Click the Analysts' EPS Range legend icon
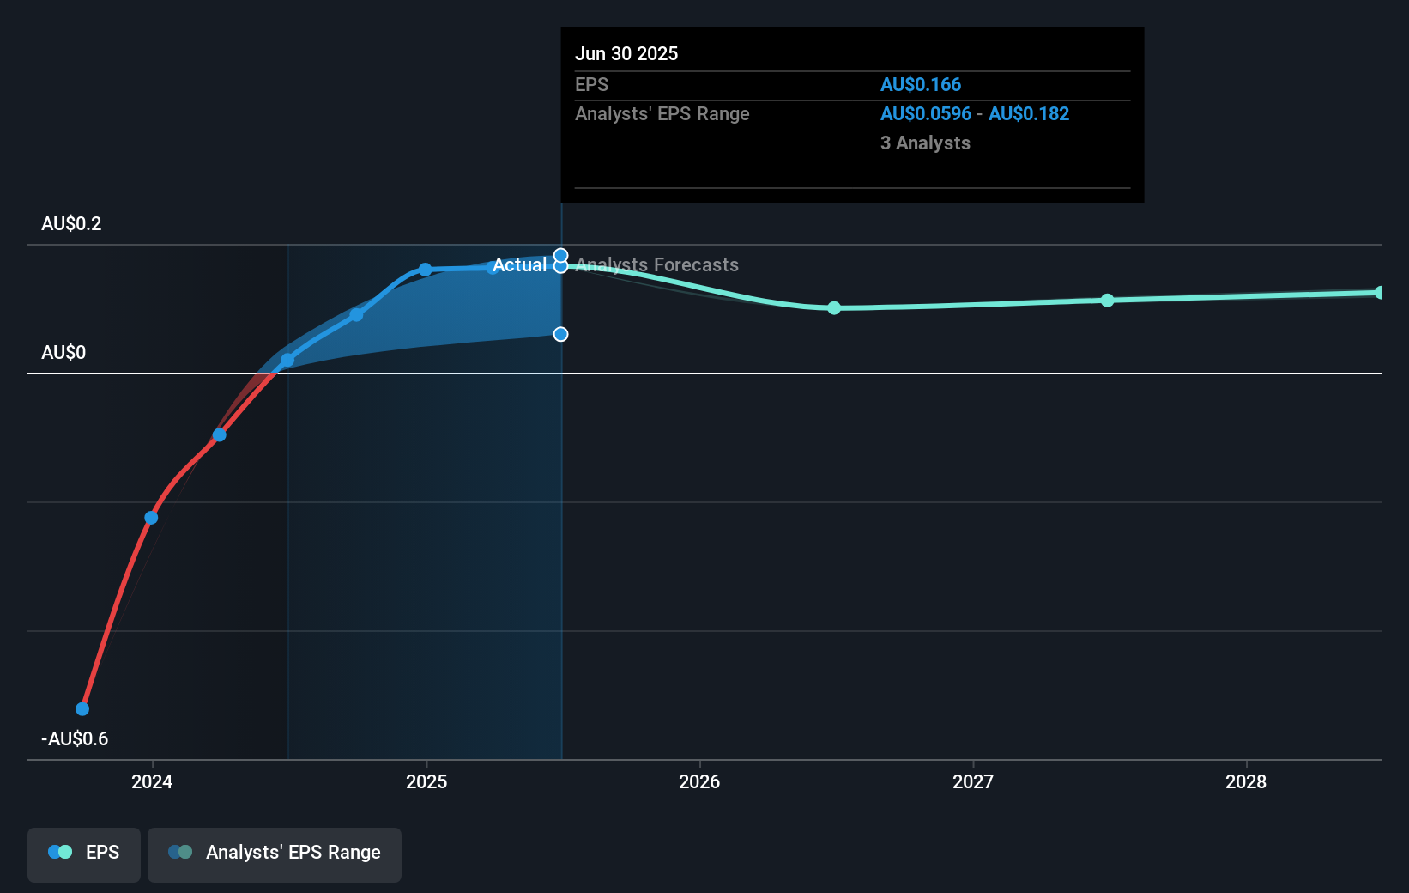The height and width of the screenshot is (893, 1409). pos(181,852)
